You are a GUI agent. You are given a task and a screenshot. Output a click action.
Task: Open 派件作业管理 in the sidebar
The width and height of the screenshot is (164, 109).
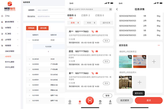click(10, 67)
